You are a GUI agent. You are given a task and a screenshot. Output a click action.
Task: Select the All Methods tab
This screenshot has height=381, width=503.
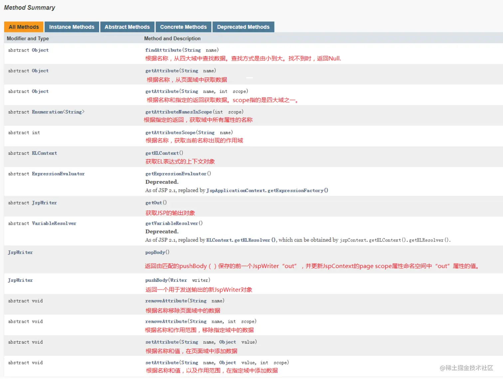coord(24,27)
